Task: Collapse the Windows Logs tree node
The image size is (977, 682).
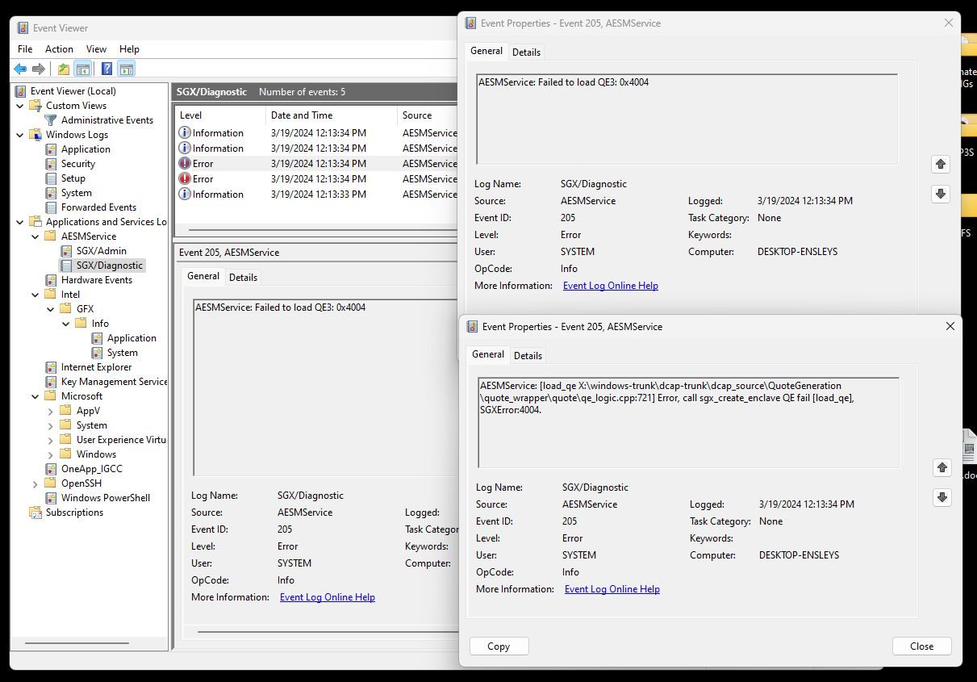Action: (20, 135)
